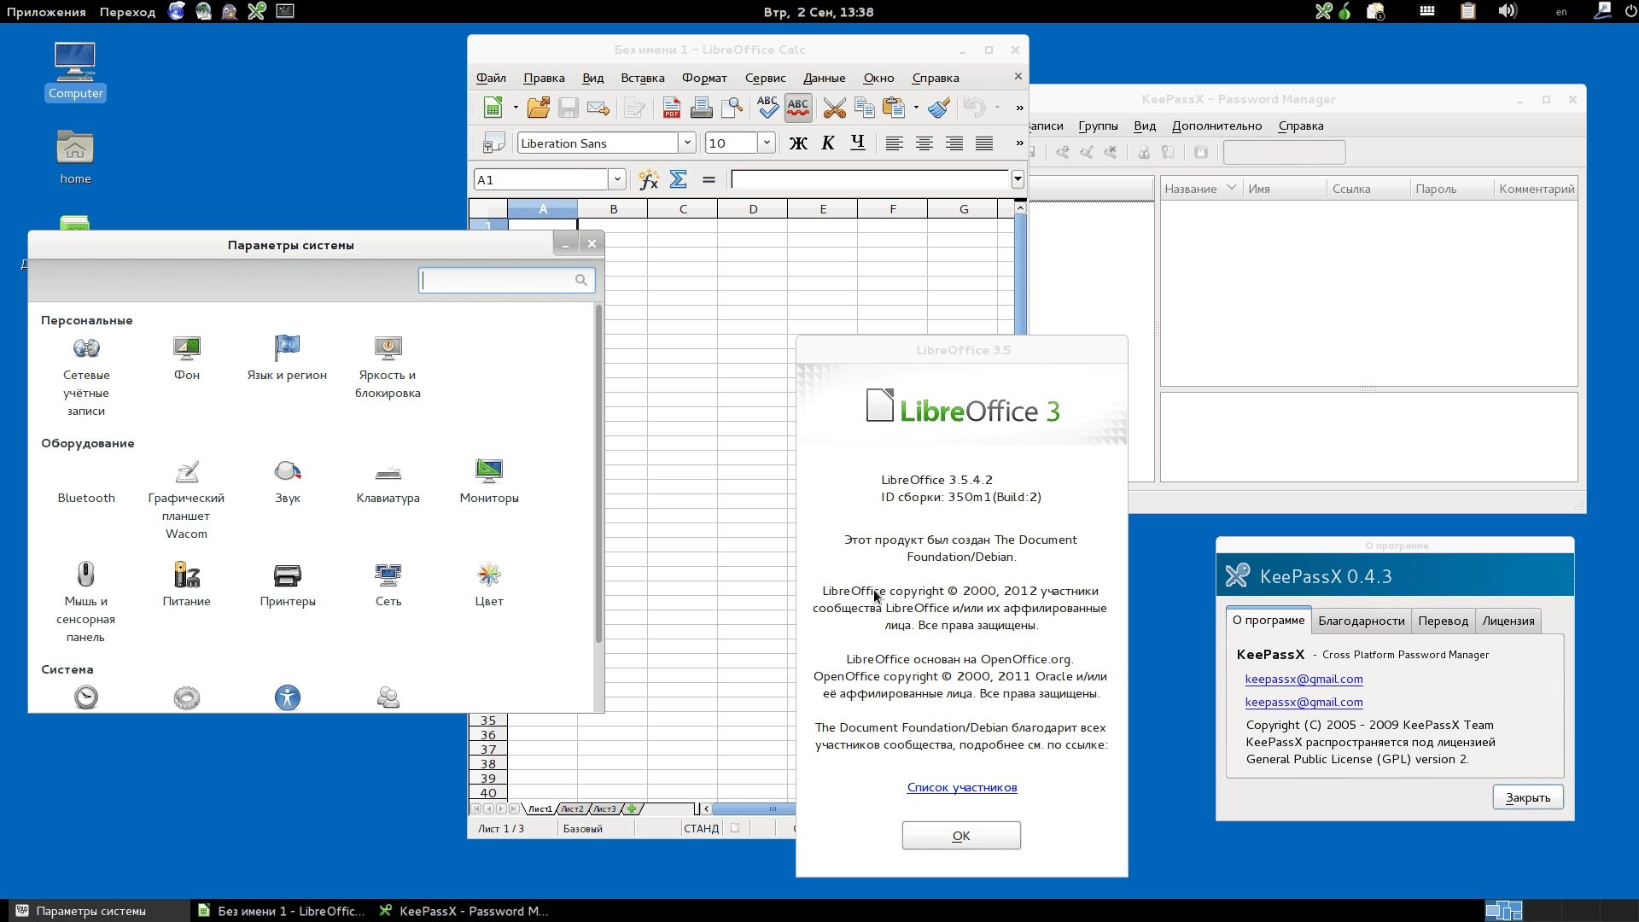Toggle Underline formatting in Calc
Image resolution: width=1639 pixels, height=922 pixels.
click(858, 143)
